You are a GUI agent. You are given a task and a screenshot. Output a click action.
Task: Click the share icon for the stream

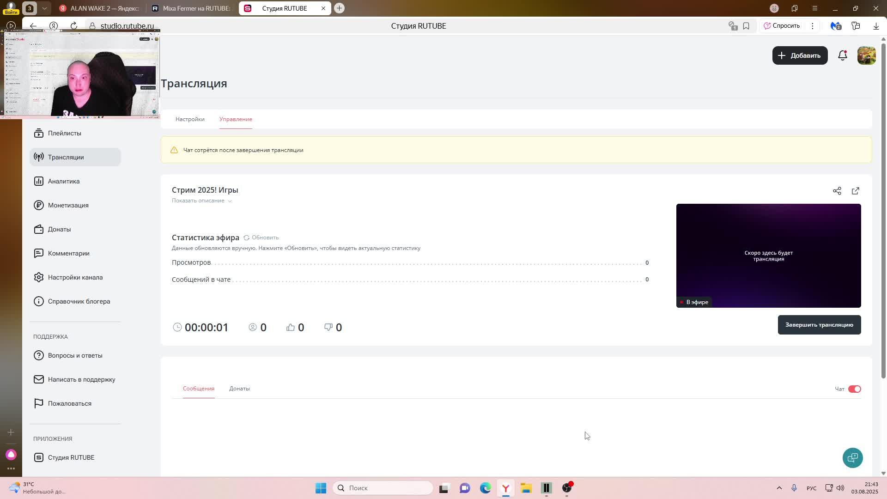837,191
